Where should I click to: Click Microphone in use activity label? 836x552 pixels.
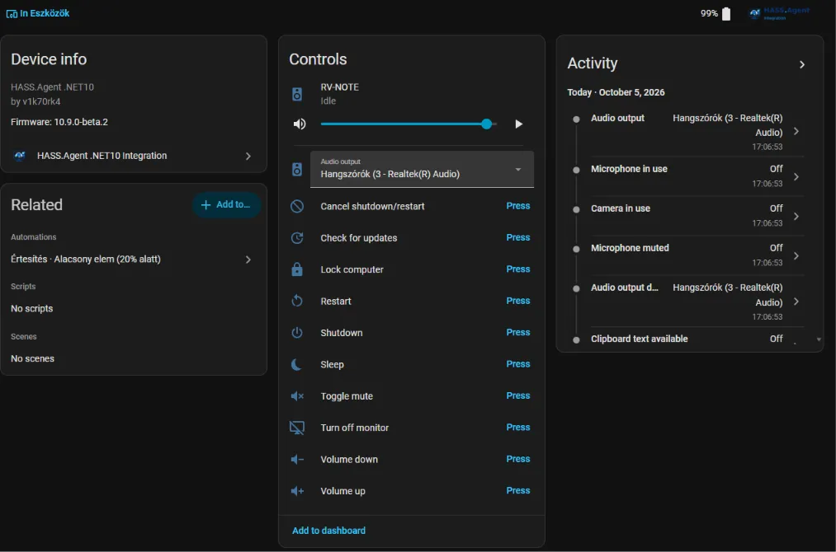click(x=629, y=169)
